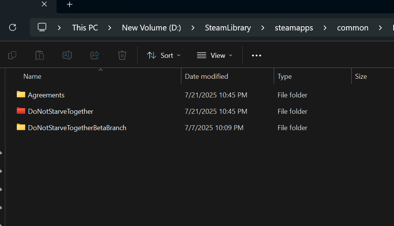Go to common in breadcrumb

(352, 28)
